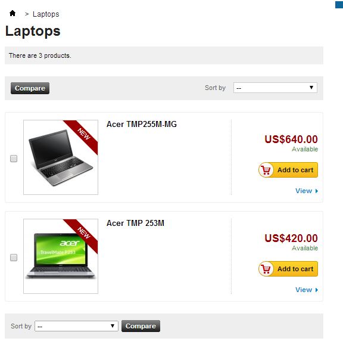343x363 pixels.
Task: Click the Acer TravelMate P253 thumbnail
Action: click(x=61, y=256)
